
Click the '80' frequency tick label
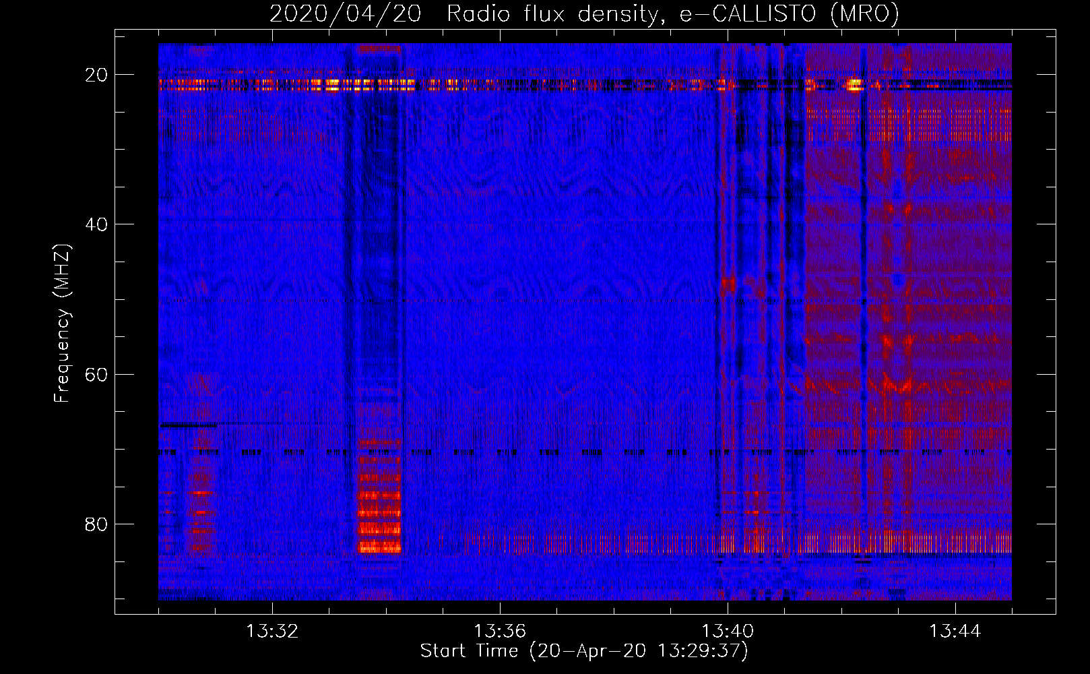pos(96,524)
